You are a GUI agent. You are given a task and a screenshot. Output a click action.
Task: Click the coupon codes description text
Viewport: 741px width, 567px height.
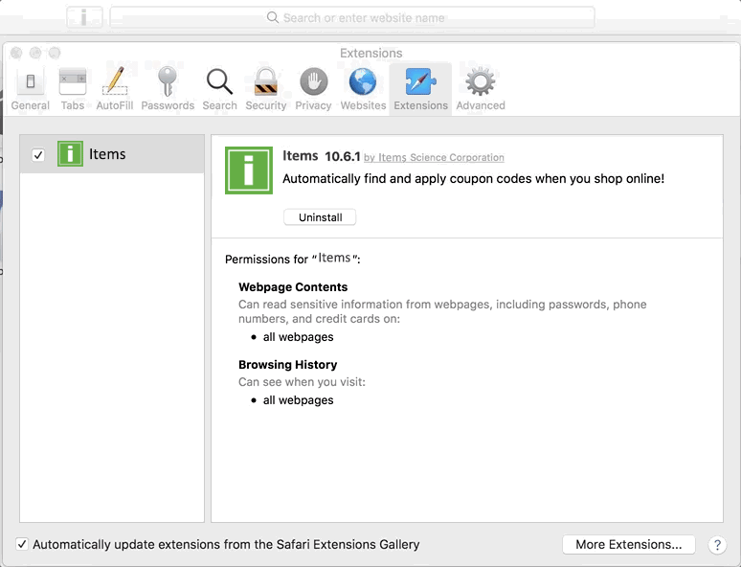(x=474, y=179)
